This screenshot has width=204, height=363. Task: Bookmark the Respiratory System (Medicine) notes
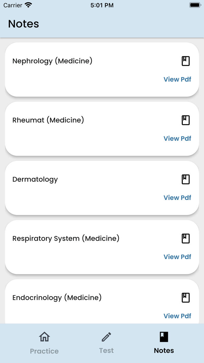[186, 238]
